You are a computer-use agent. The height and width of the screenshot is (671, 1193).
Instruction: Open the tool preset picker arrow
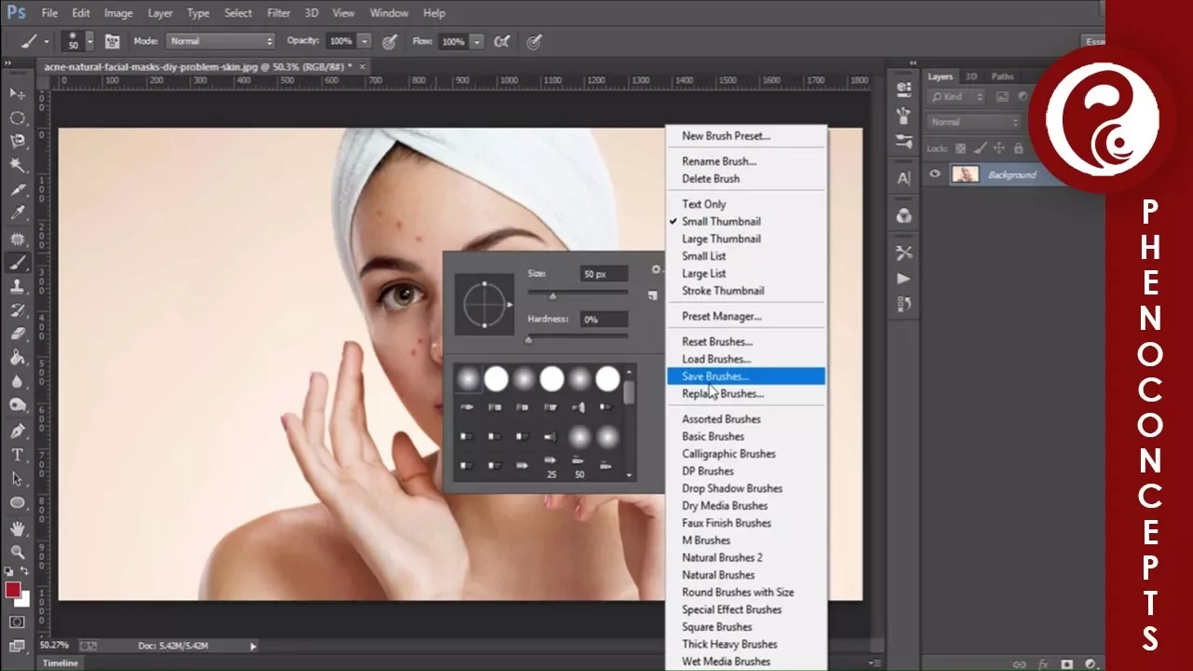pyautogui.click(x=46, y=41)
